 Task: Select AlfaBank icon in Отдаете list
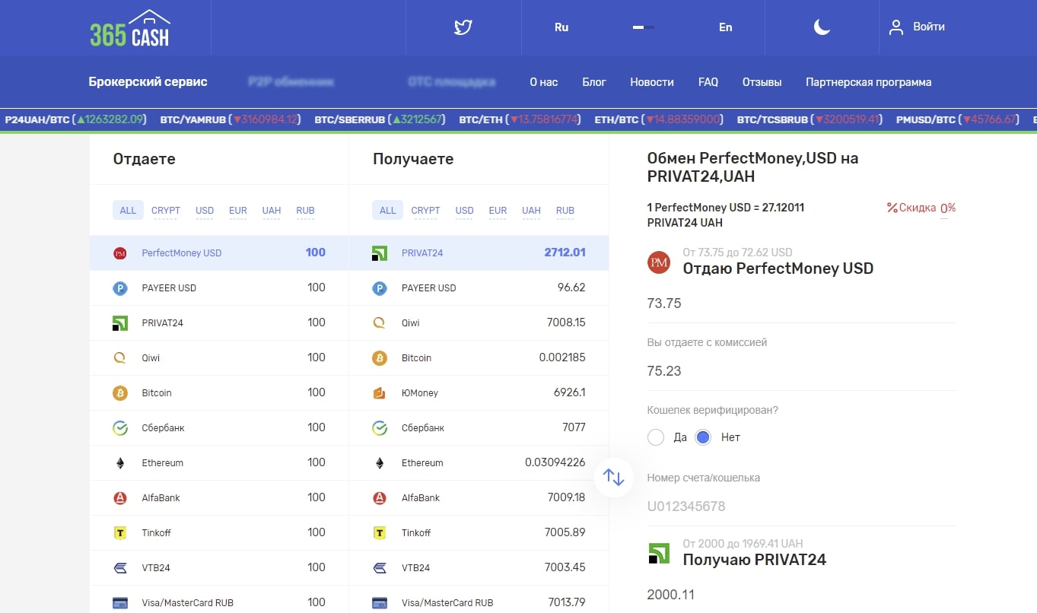119,498
